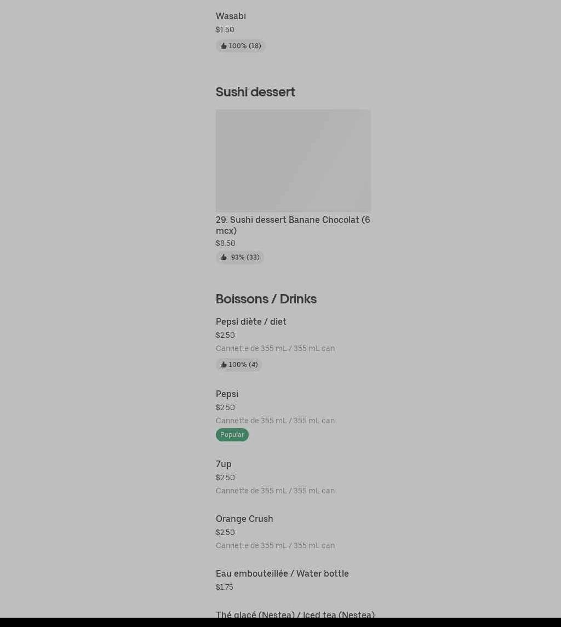Click the $8.50 sushi dessert price
Viewport: 561px width, 627px height.
coord(225,244)
